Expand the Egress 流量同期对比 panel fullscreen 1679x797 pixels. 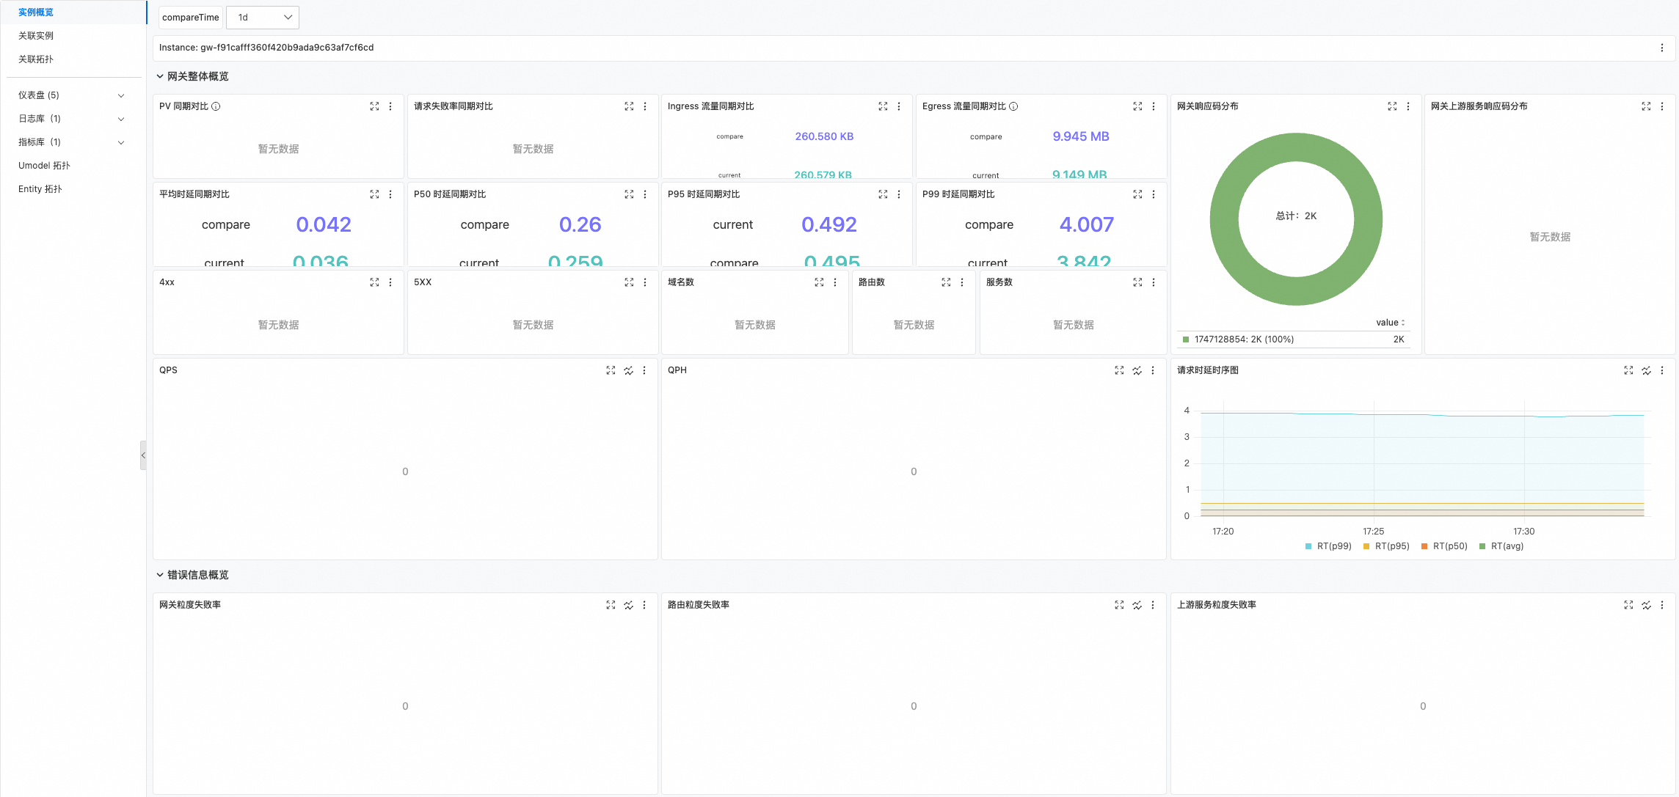(1137, 106)
